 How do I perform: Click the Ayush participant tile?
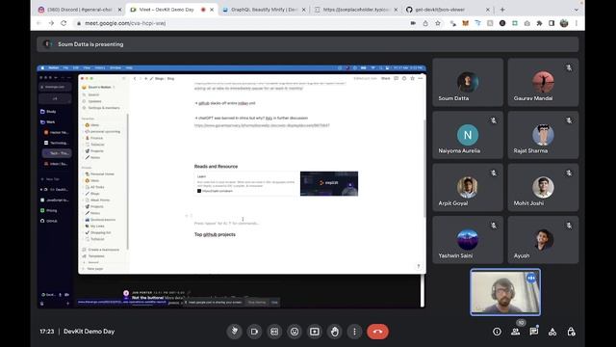(x=543, y=240)
